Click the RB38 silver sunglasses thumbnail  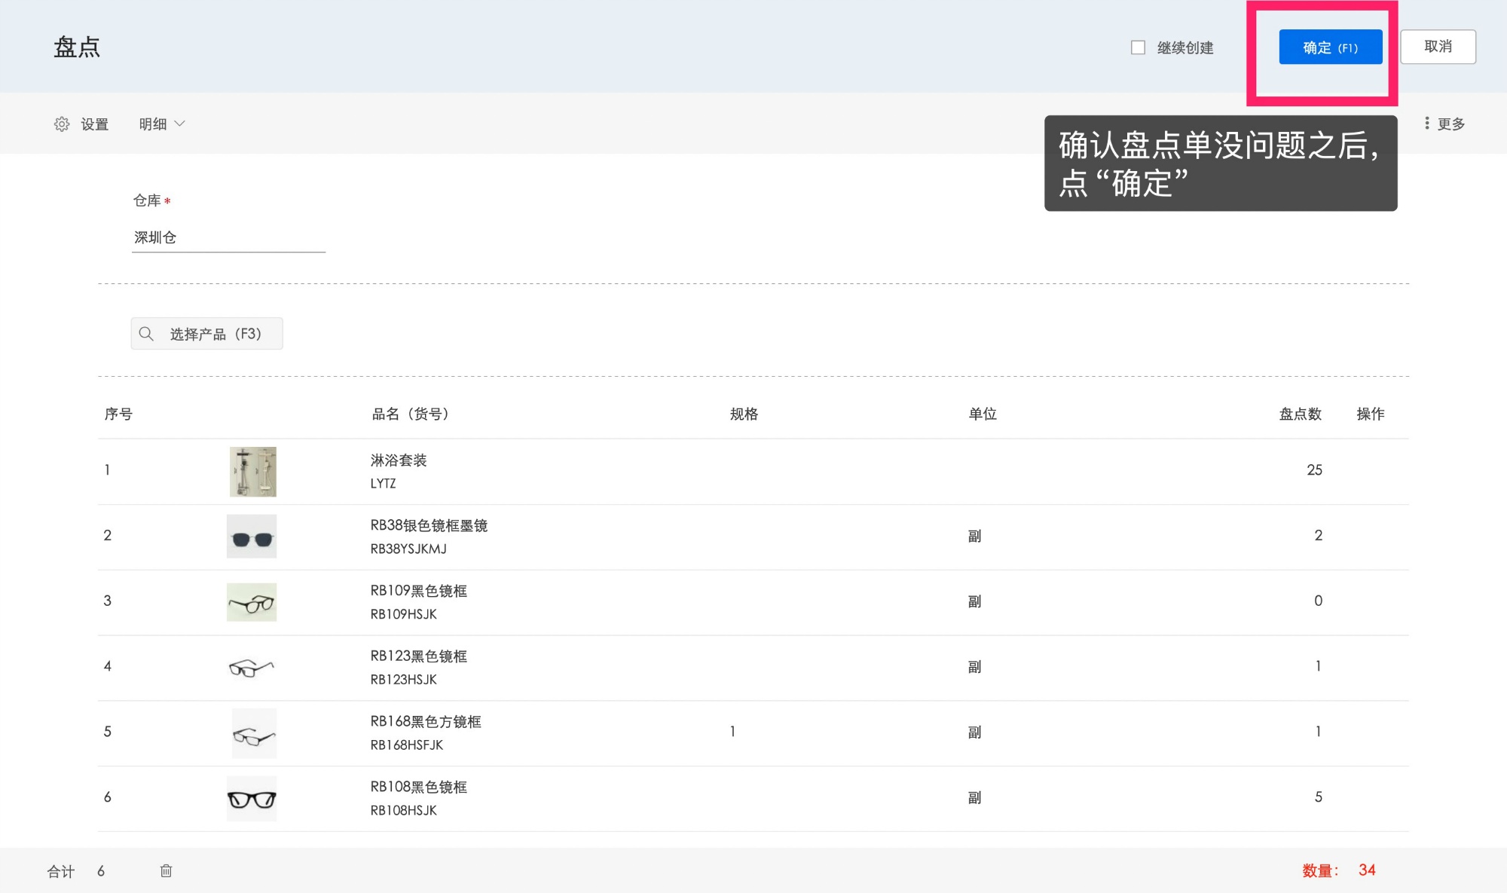point(252,537)
